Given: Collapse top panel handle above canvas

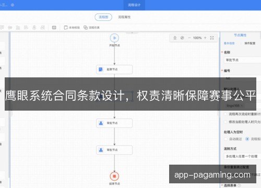Looking at the screenshot, I should (x=132, y=32).
